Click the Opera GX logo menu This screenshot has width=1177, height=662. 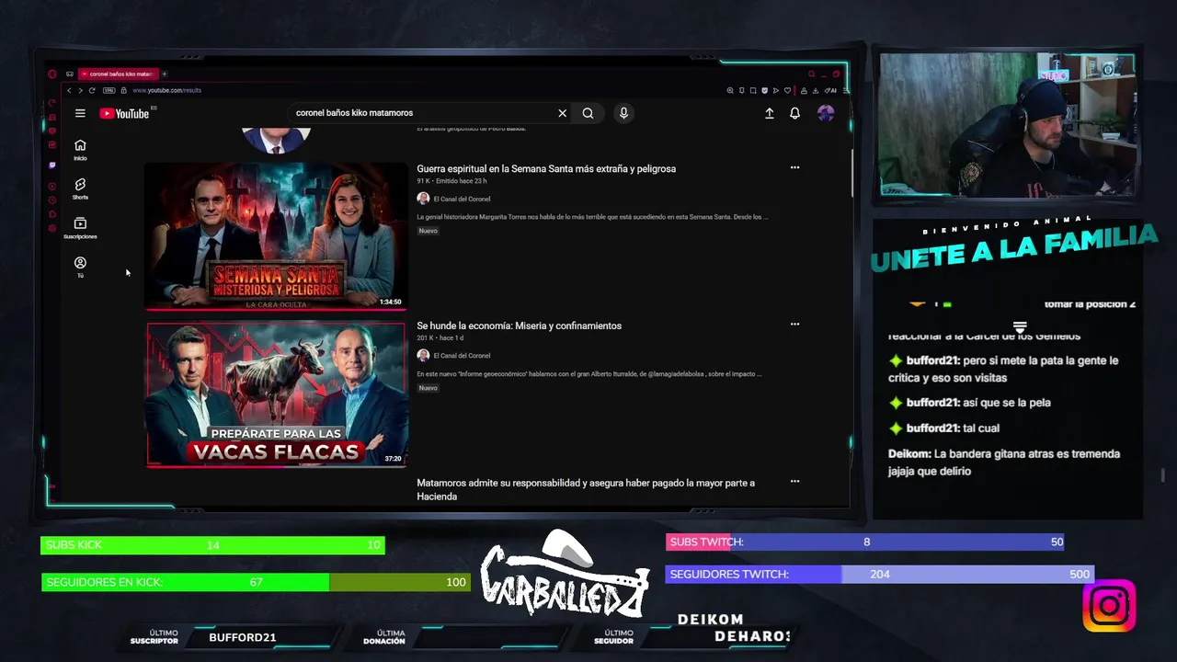point(51,74)
